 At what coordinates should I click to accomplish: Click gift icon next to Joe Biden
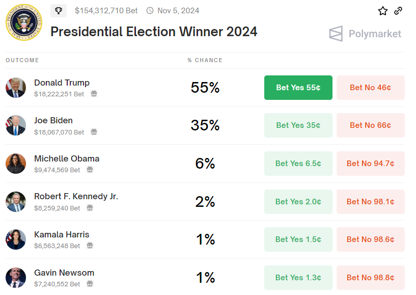94,132
